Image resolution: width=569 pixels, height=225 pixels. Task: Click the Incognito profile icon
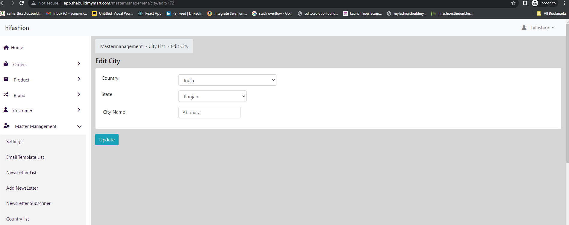535,3
